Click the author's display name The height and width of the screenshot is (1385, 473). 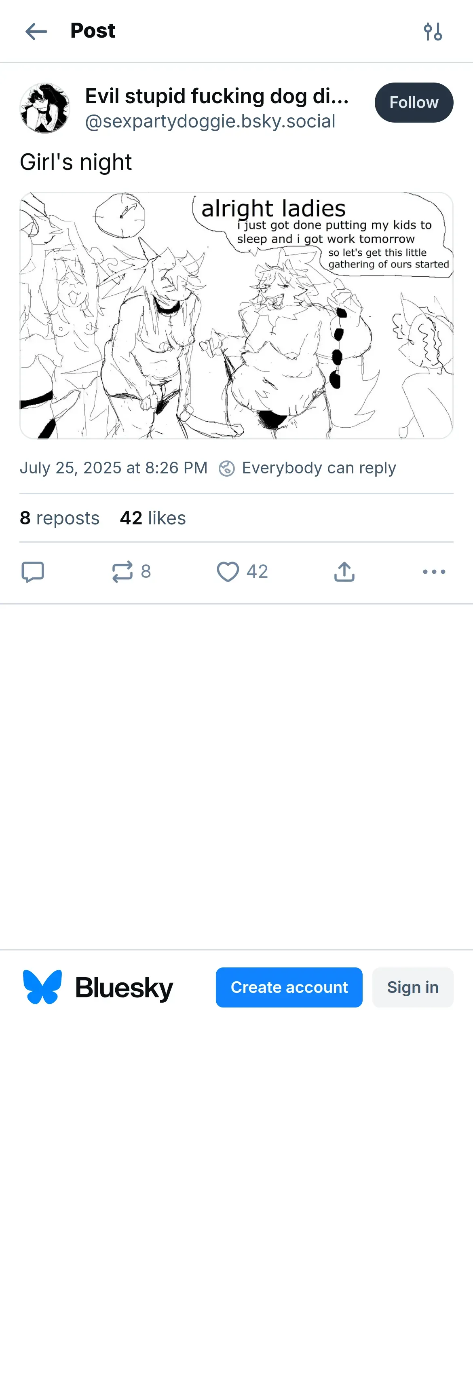[217, 96]
